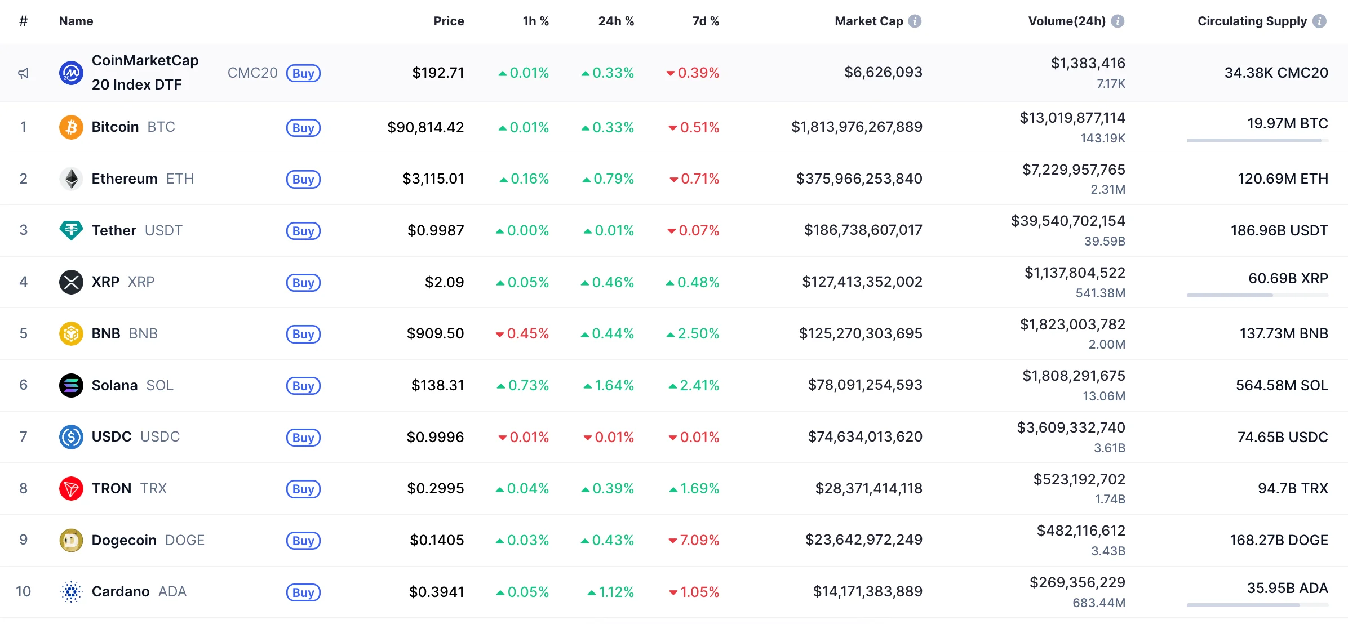Click the Bitcoin logo icon
The image size is (1348, 624).
pos(71,127)
